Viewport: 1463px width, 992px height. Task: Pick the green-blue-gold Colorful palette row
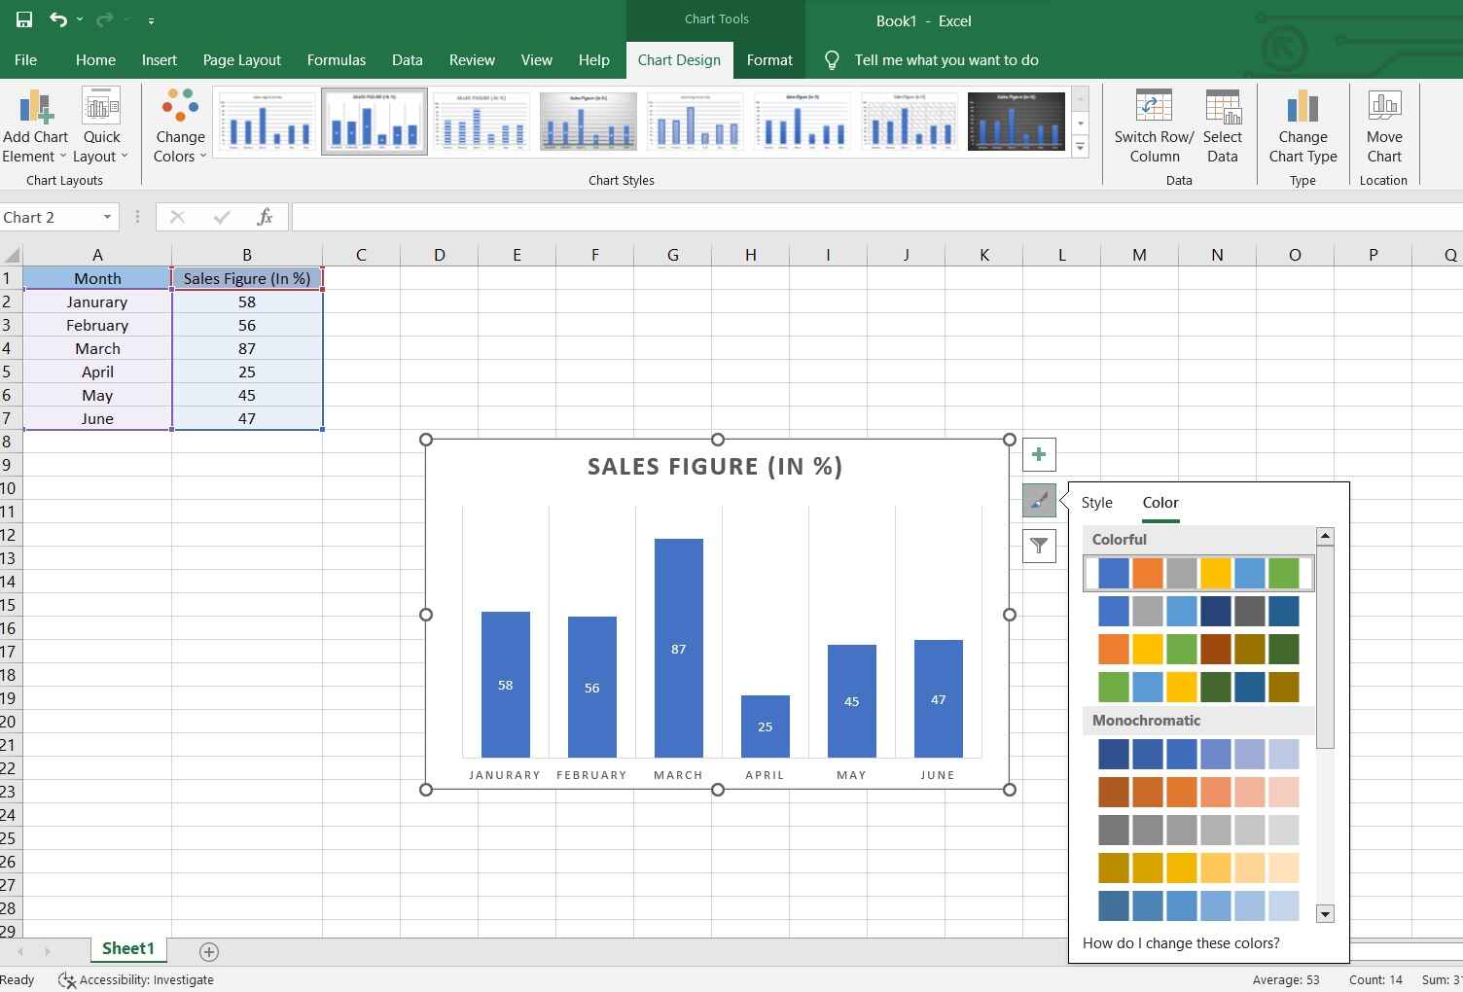[x=1198, y=687]
